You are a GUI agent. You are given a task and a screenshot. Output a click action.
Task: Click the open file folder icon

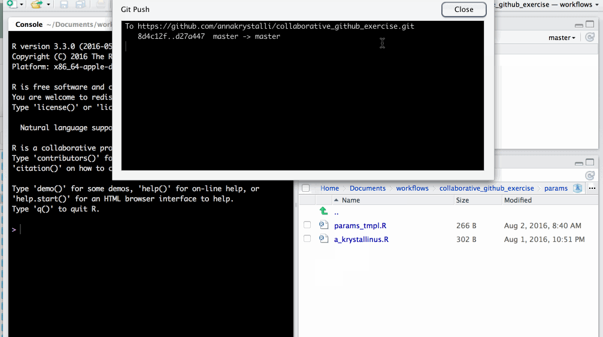click(37, 4)
